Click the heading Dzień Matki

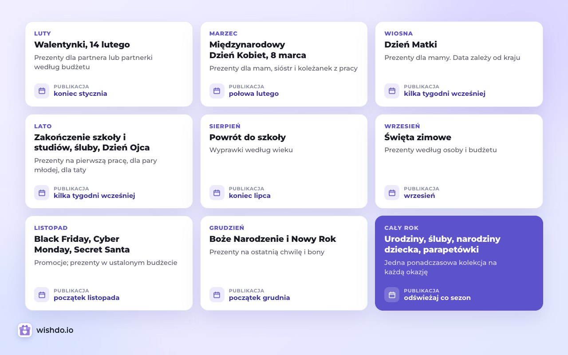(x=410, y=44)
